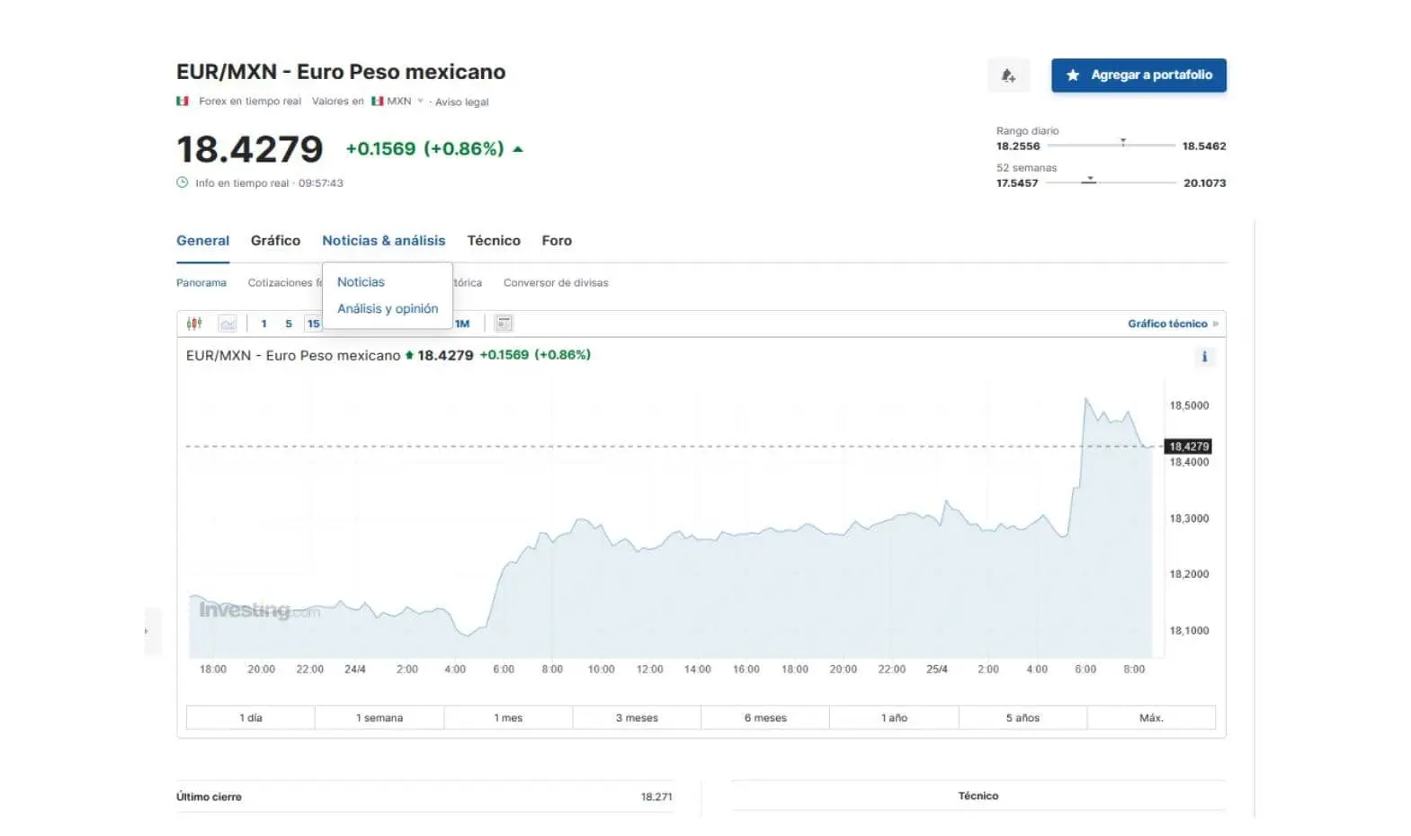The width and height of the screenshot is (1411, 836).
Task: Switch to the General tab
Action: pyautogui.click(x=202, y=241)
